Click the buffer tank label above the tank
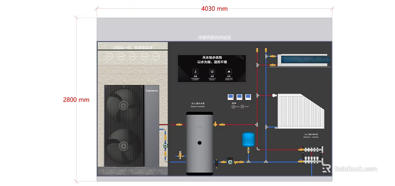Viewport: 395px width, 186px height. (197, 105)
